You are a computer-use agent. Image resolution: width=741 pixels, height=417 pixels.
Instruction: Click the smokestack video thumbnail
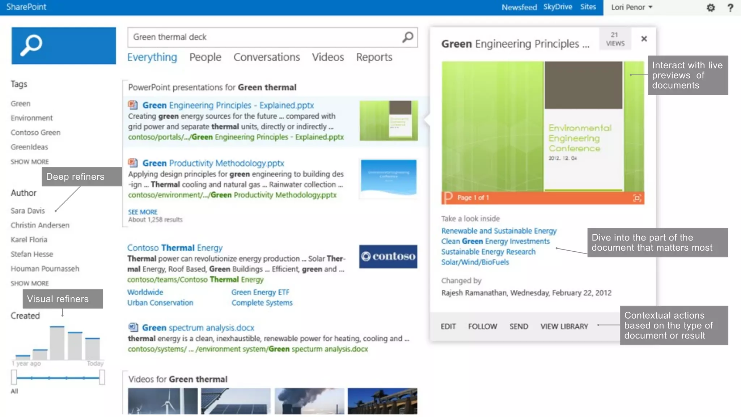coord(309,401)
